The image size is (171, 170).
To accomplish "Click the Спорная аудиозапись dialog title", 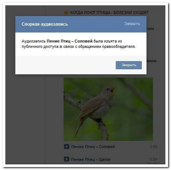I will coord(45,24).
